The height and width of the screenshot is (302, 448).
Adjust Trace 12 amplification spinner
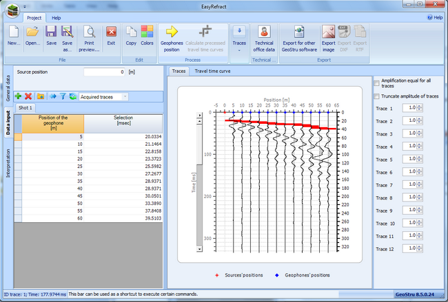(x=419, y=248)
